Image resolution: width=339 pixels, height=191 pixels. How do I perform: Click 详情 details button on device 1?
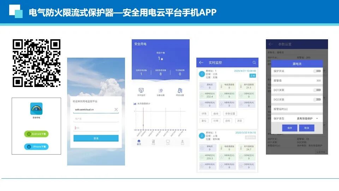coord(204,114)
